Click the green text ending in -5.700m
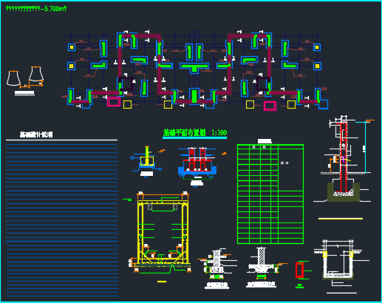Viewport: 382px width, 303px height. (x=36, y=9)
